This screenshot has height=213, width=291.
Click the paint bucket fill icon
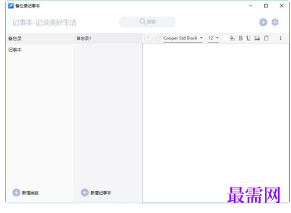click(232, 38)
